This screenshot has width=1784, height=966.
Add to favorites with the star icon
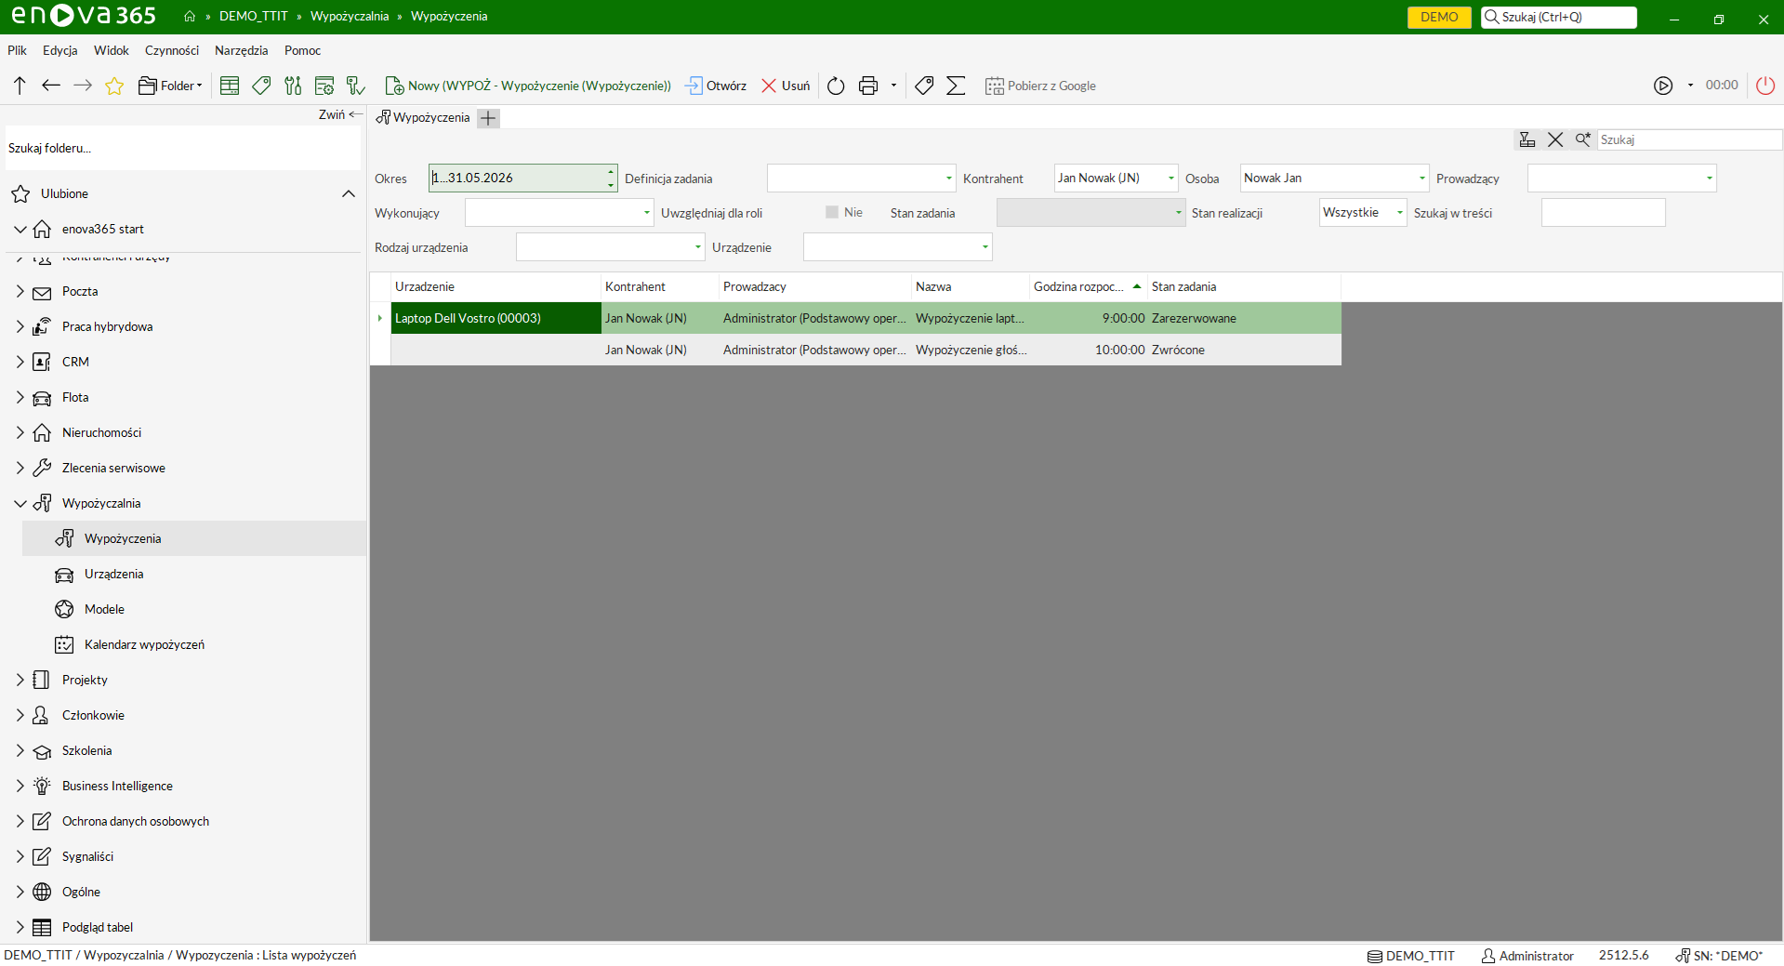[x=114, y=86]
